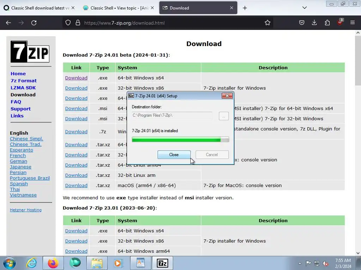Switch language to Persian
Screen dimensions: 361x270
[x=18, y=172]
